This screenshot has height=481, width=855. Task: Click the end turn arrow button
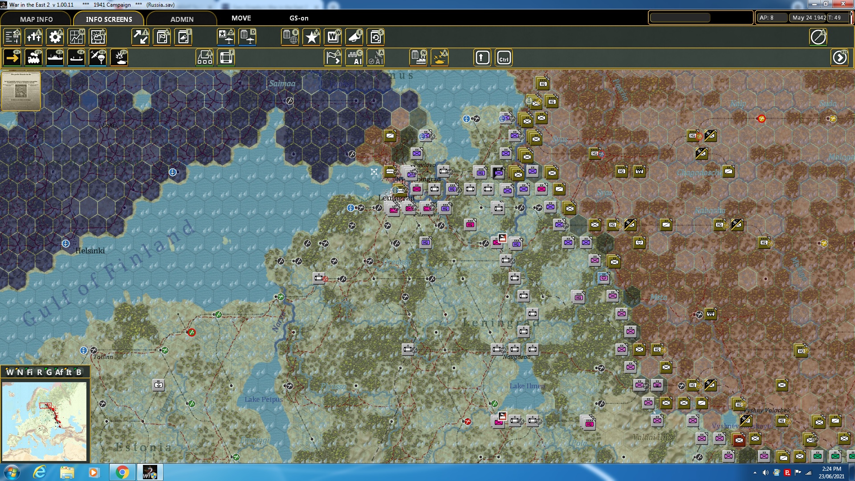pos(839,58)
